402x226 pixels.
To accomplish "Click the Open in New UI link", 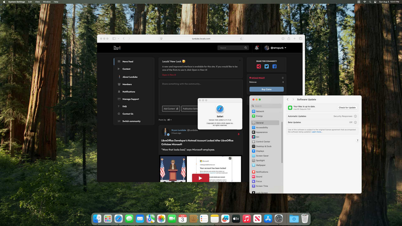I will [x=169, y=75].
